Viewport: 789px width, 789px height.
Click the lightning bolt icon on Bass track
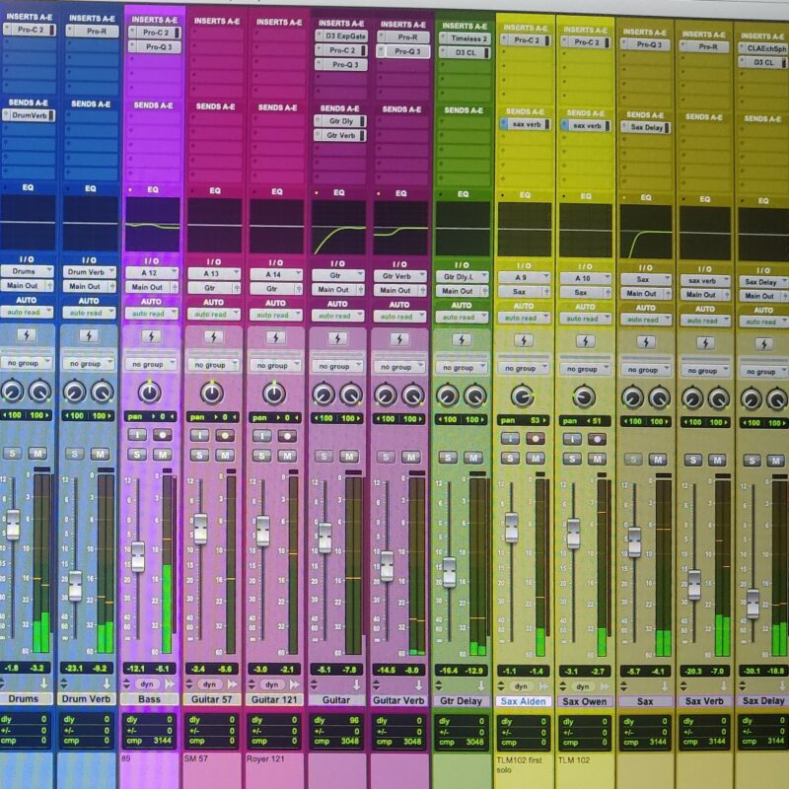[151, 336]
